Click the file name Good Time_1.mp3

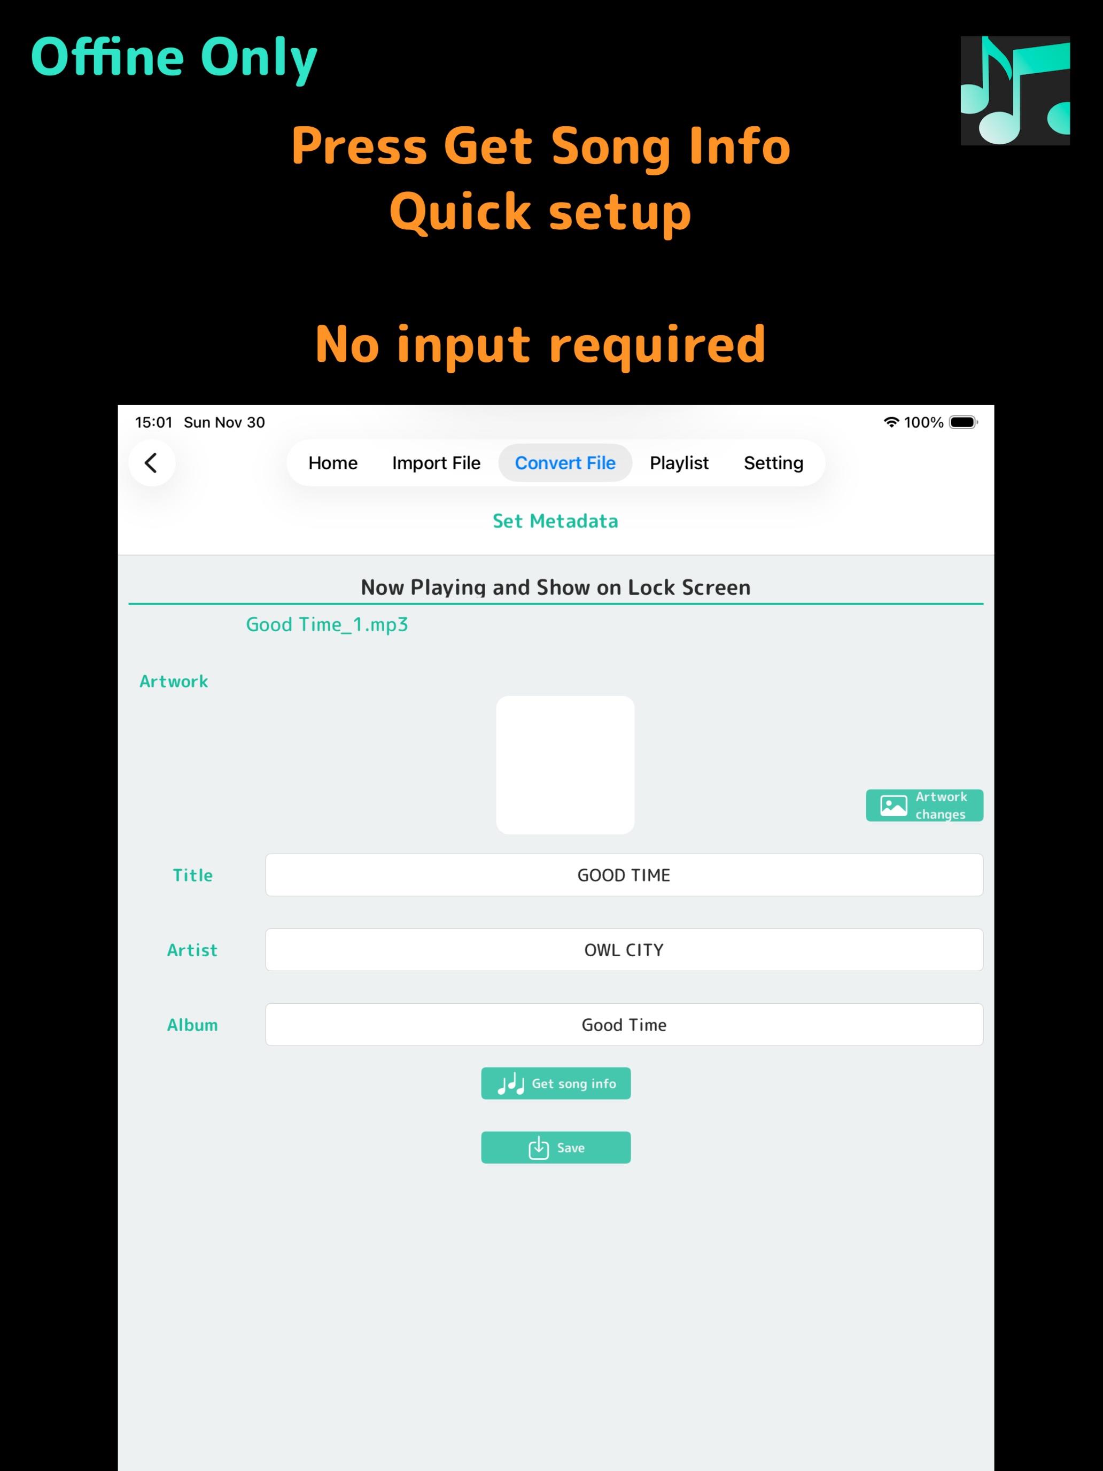click(x=327, y=625)
